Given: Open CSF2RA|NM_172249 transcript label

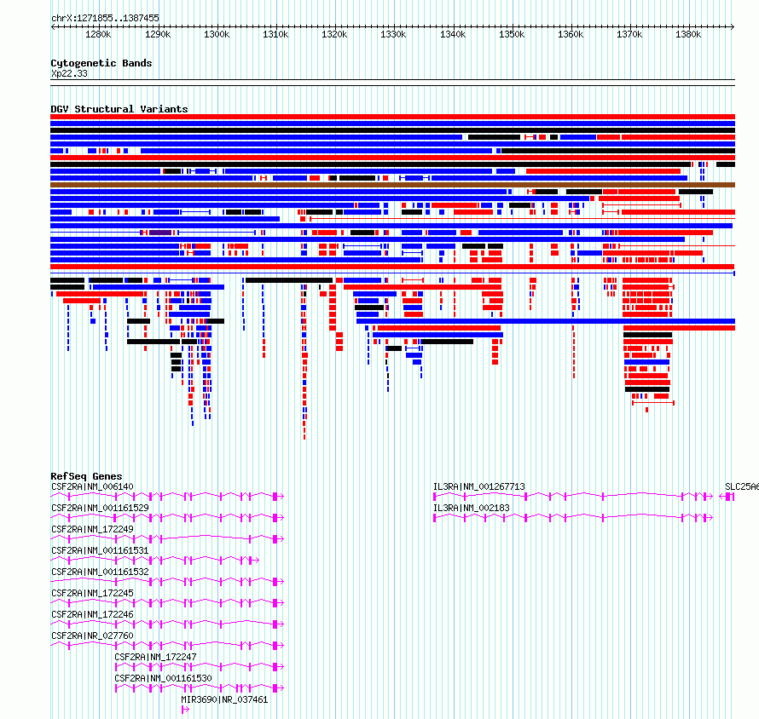Looking at the screenshot, I should 92,530.
